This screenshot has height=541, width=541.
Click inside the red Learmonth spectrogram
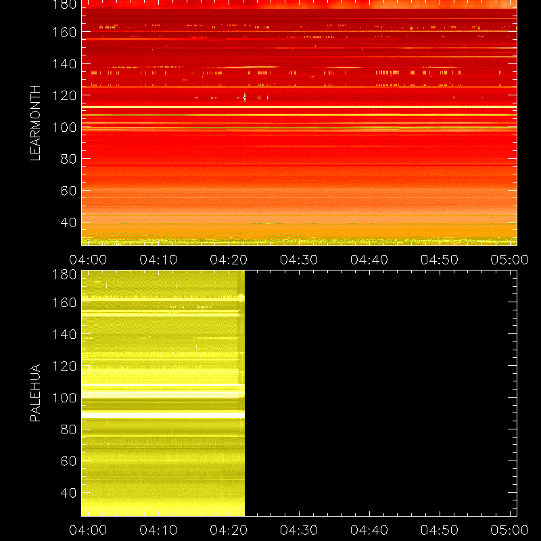[299, 123]
